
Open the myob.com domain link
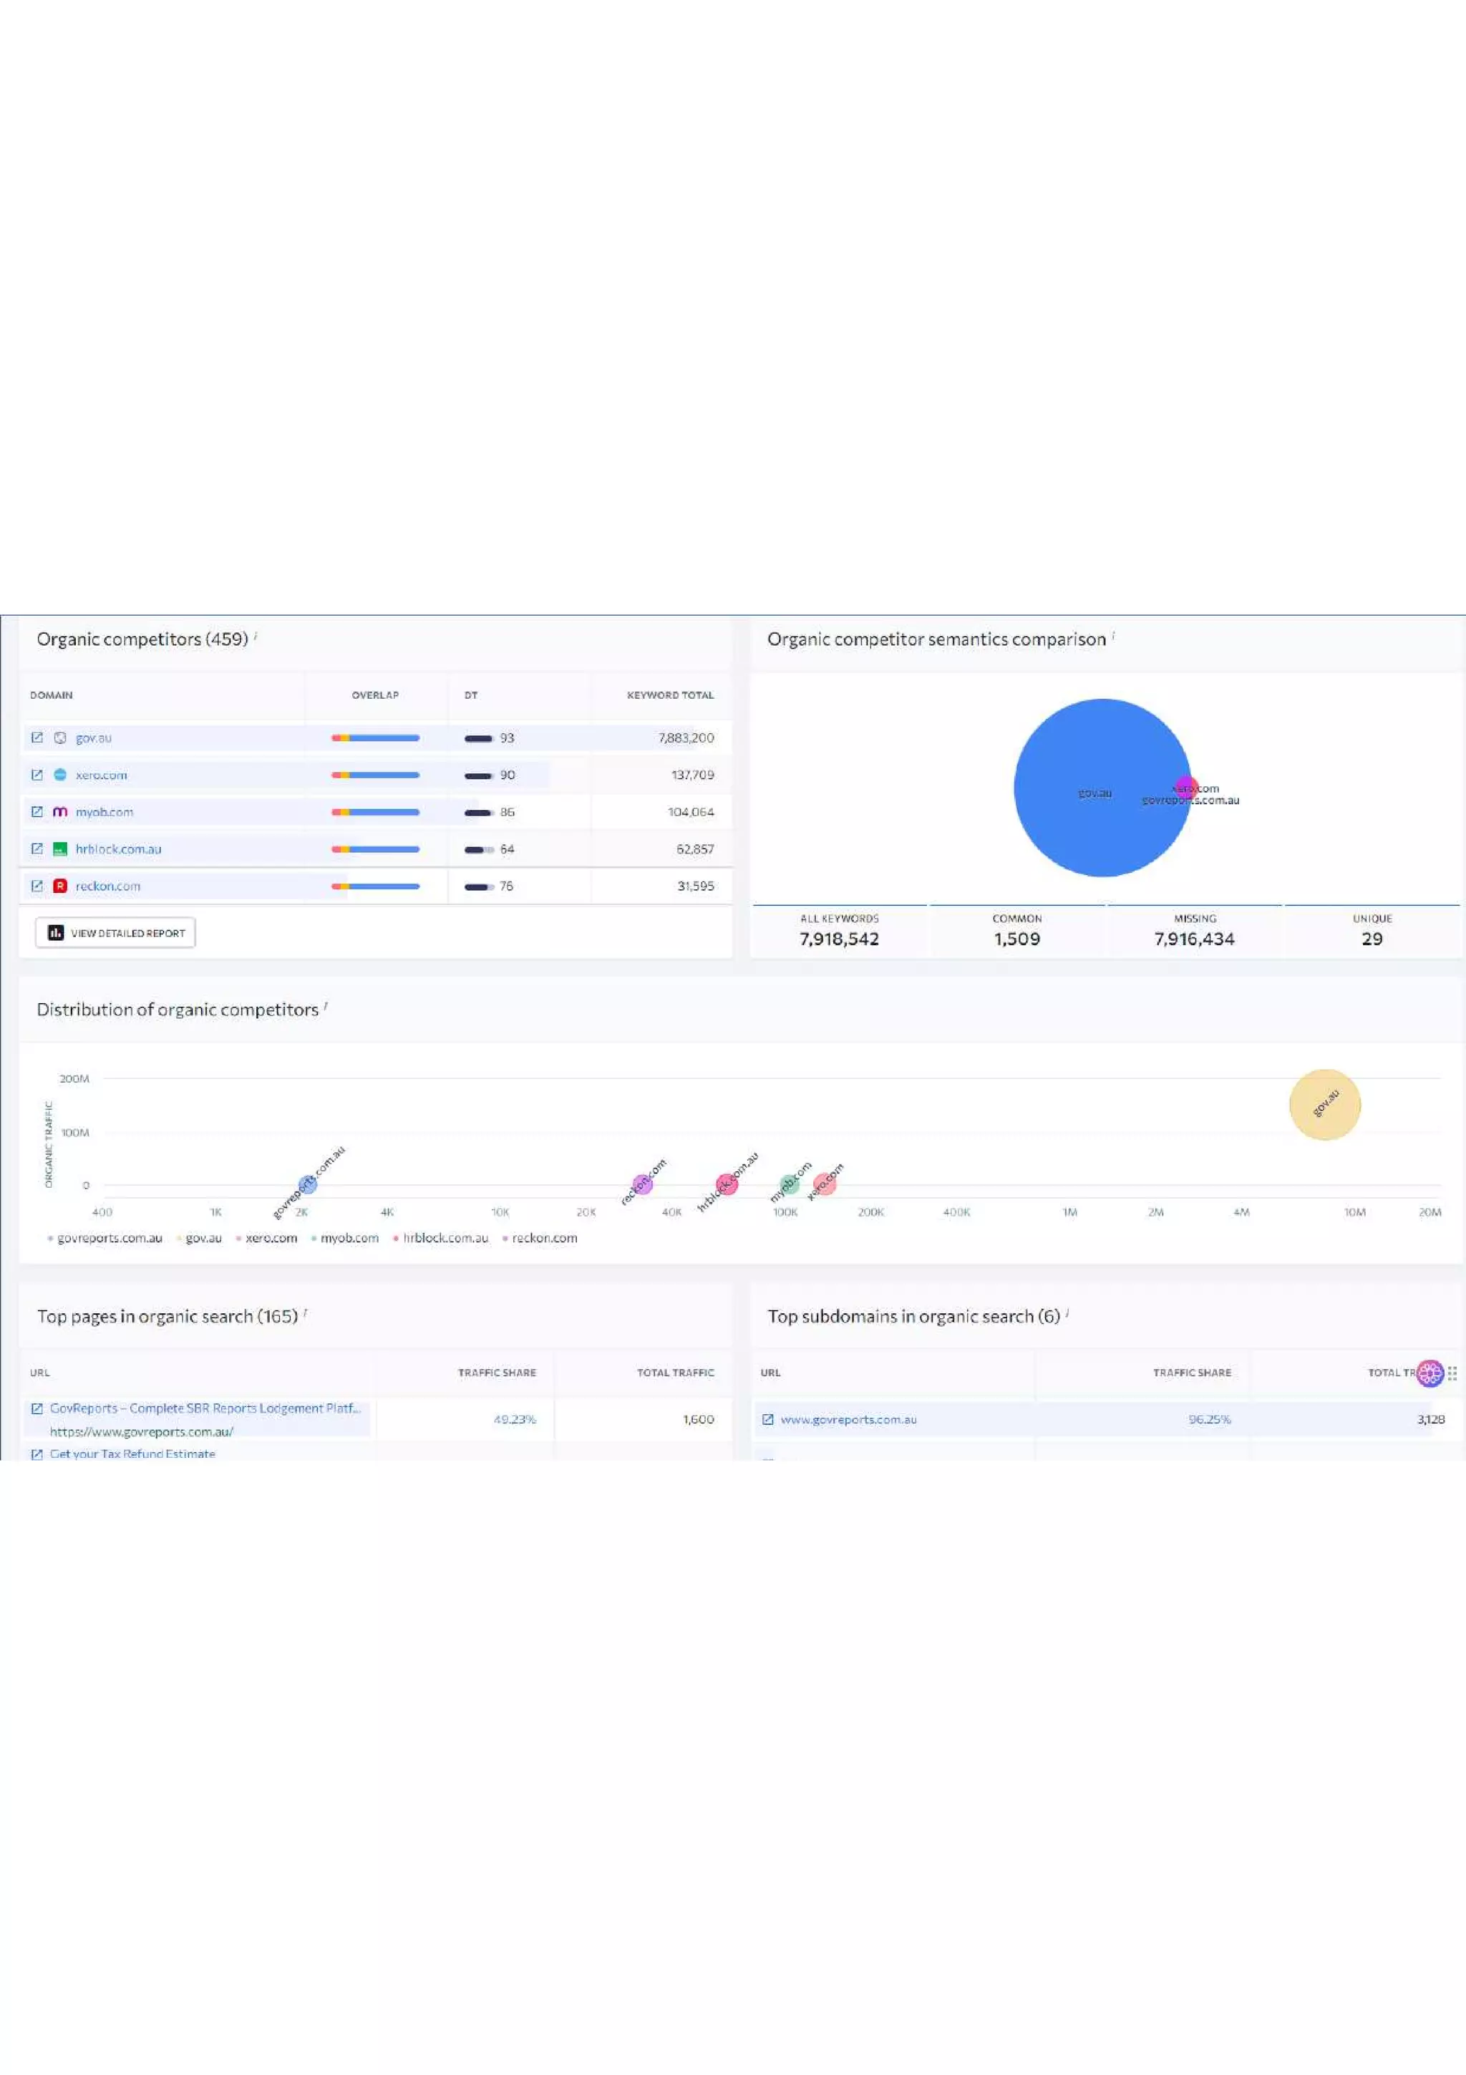click(104, 811)
